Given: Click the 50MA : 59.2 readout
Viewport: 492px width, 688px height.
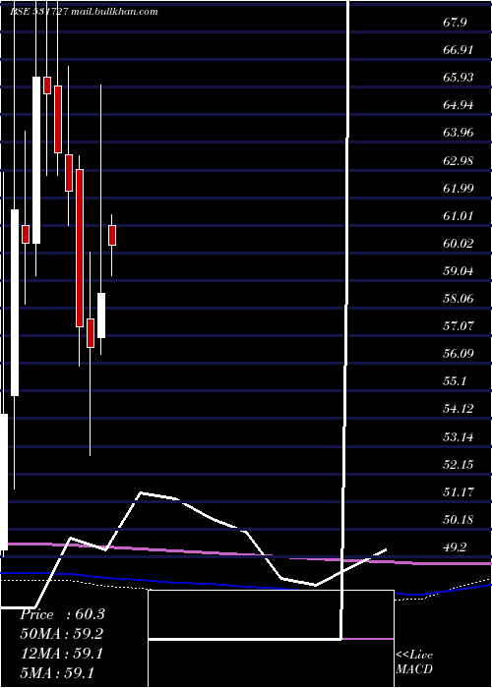Looking at the screenshot, I should click(62, 634).
